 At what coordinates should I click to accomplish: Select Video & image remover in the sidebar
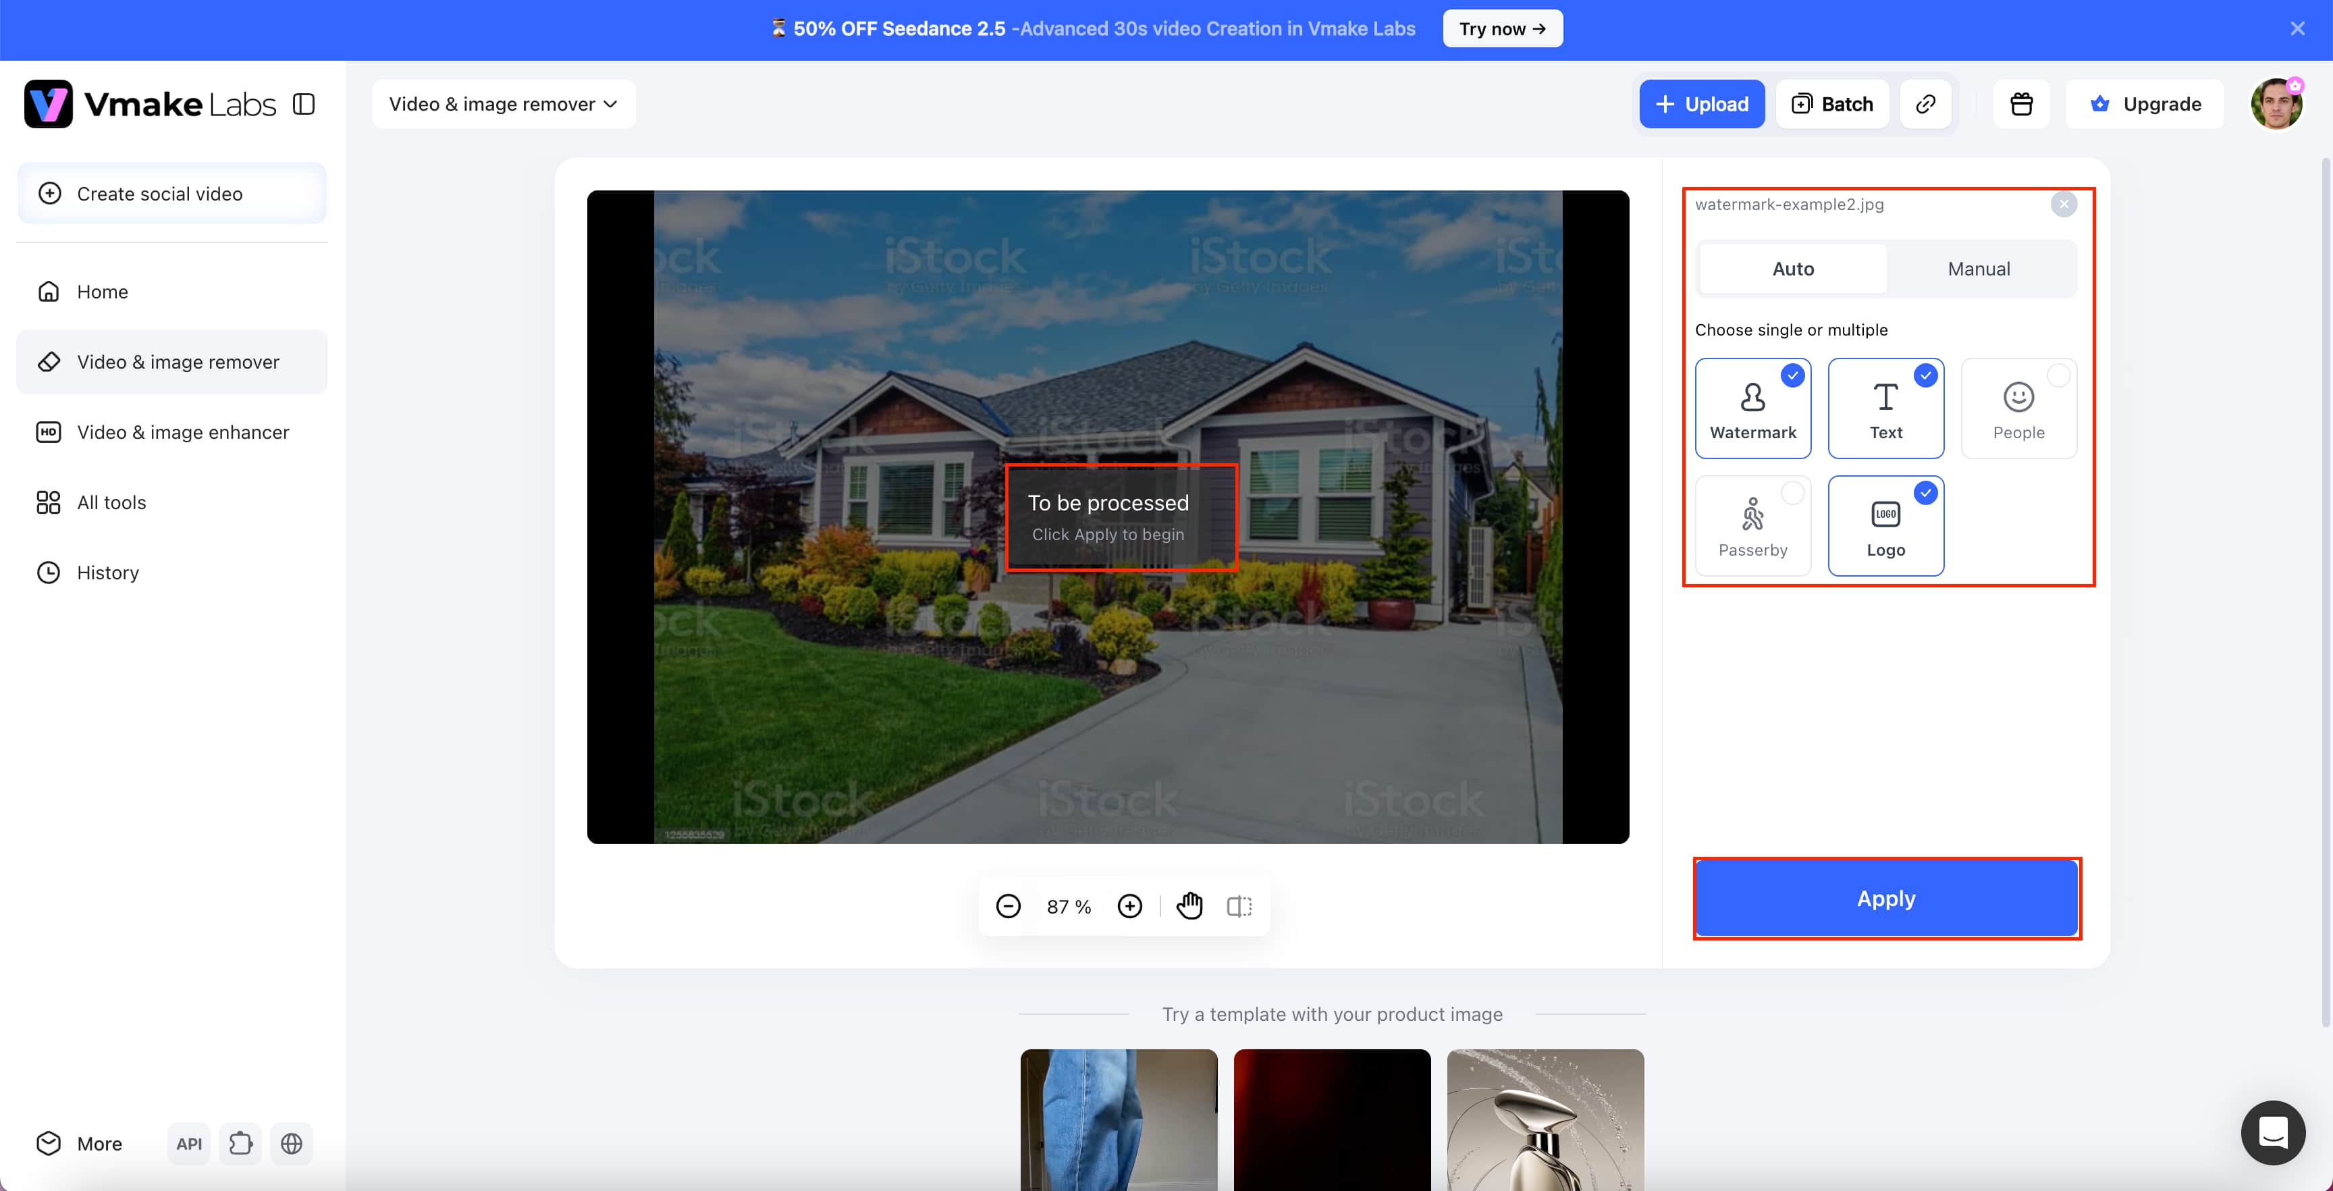click(x=172, y=361)
